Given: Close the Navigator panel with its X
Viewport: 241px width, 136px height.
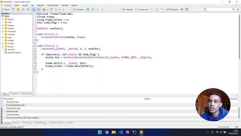Looking at the screenshot, I should click(x=31, y=14).
